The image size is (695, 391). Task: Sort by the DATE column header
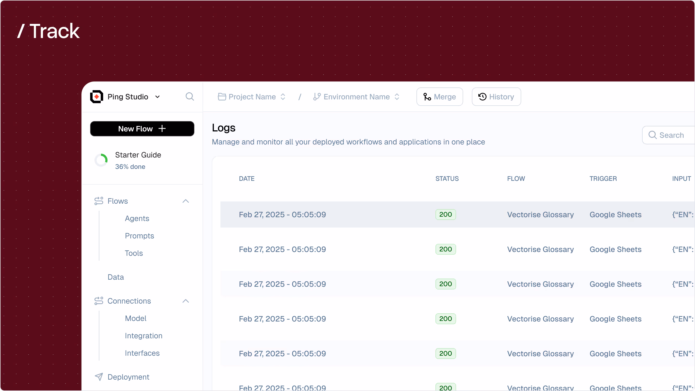(247, 179)
